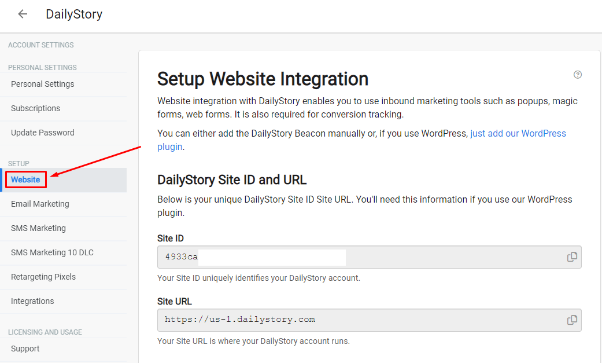The height and width of the screenshot is (363, 602).
Task: Open Integrations setup page
Action: point(64,301)
